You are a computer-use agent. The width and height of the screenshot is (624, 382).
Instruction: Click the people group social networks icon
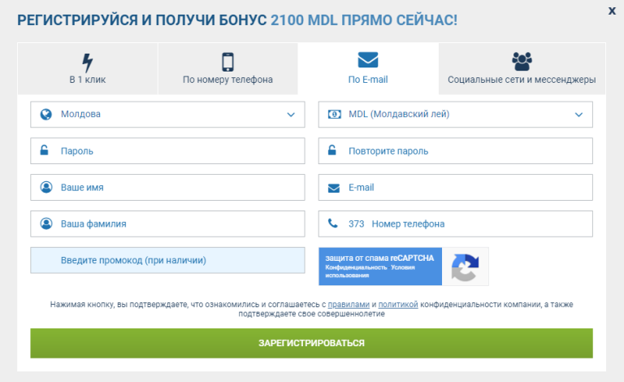pyautogui.click(x=522, y=61)
